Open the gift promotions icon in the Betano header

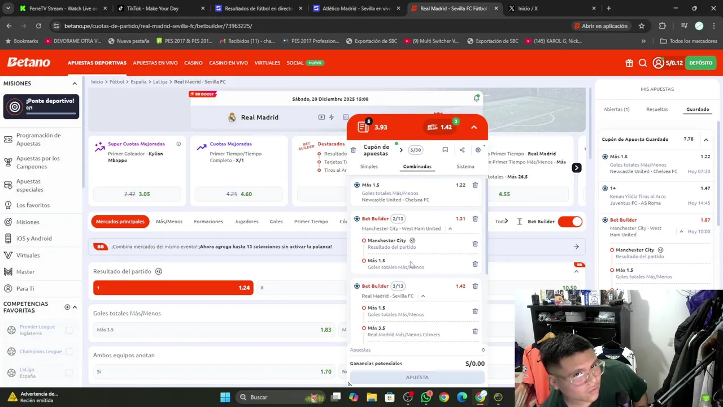pyautogui.click(x=629, y=63)
